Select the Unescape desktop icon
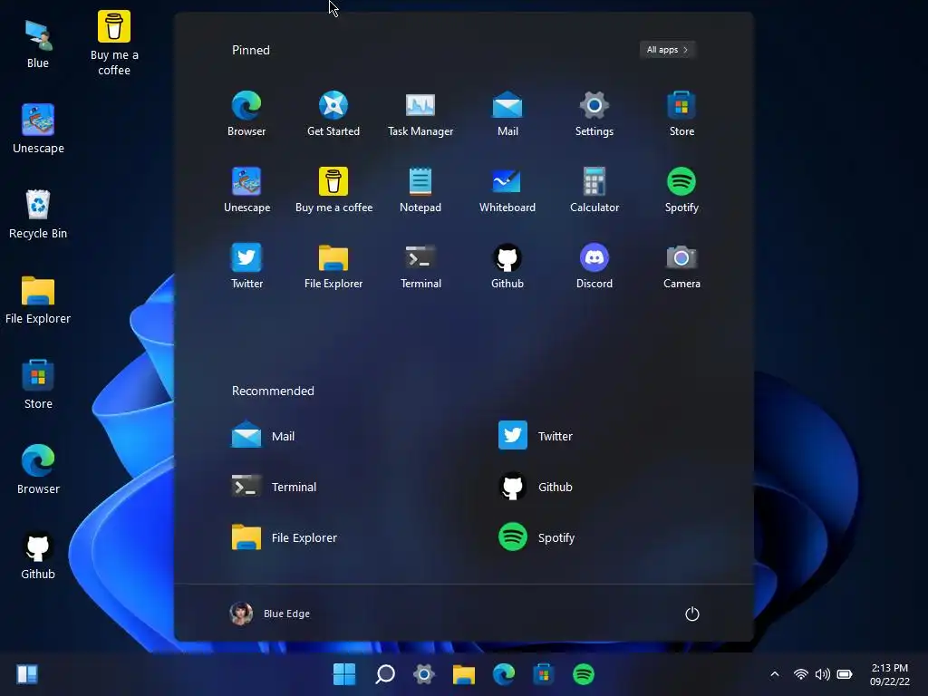This screenshot has height=696, width=928. (38, 129)
